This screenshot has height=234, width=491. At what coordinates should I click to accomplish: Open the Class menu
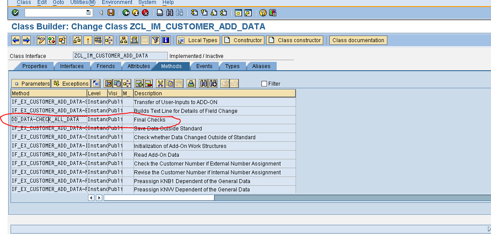click(x=24, y=2)
